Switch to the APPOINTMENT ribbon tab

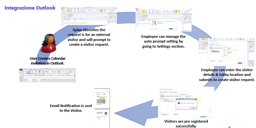pos(26,70)
